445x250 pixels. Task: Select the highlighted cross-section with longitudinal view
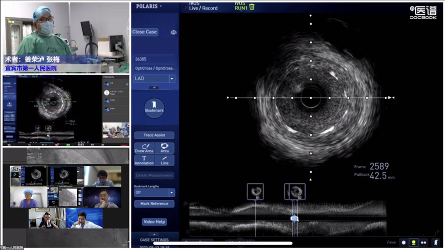pyautogui.click(x=414, y=242)
